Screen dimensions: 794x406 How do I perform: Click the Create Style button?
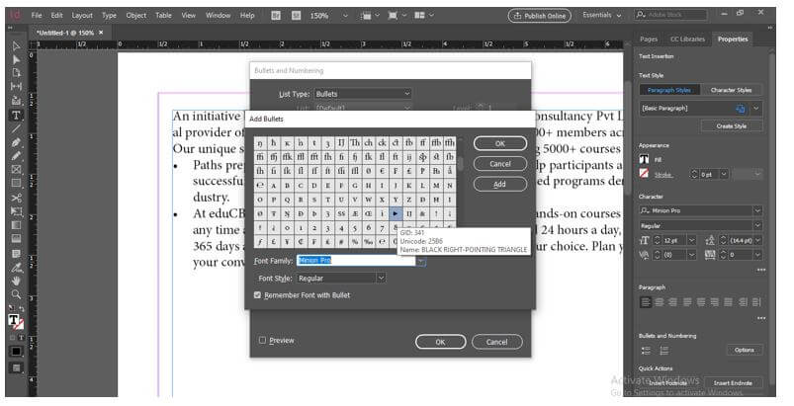point(731,126)
